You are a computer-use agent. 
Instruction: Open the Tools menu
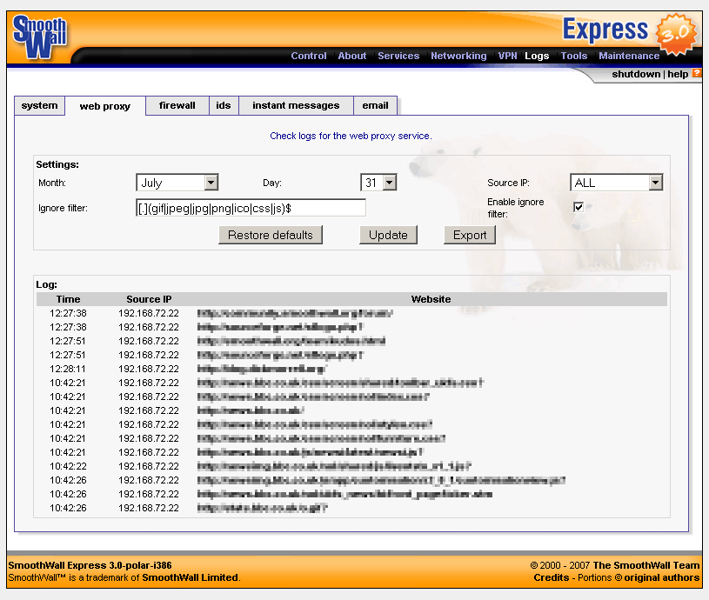[574, 56]
